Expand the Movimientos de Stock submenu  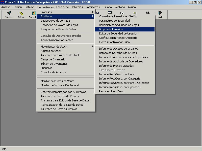[x=66, y=47]
